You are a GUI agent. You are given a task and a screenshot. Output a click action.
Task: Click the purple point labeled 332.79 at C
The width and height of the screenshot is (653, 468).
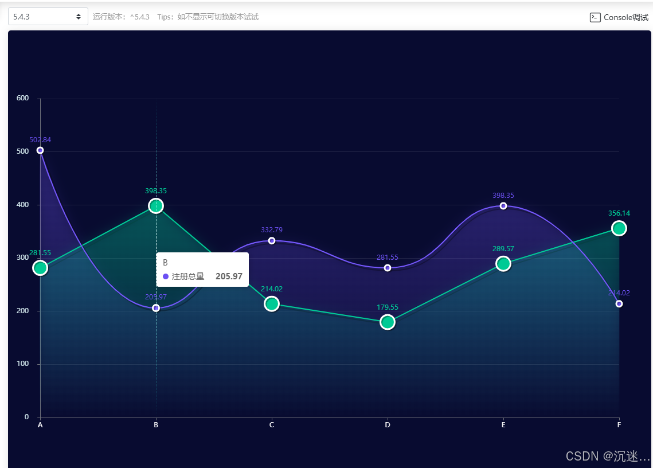click(x=271, y=241)
